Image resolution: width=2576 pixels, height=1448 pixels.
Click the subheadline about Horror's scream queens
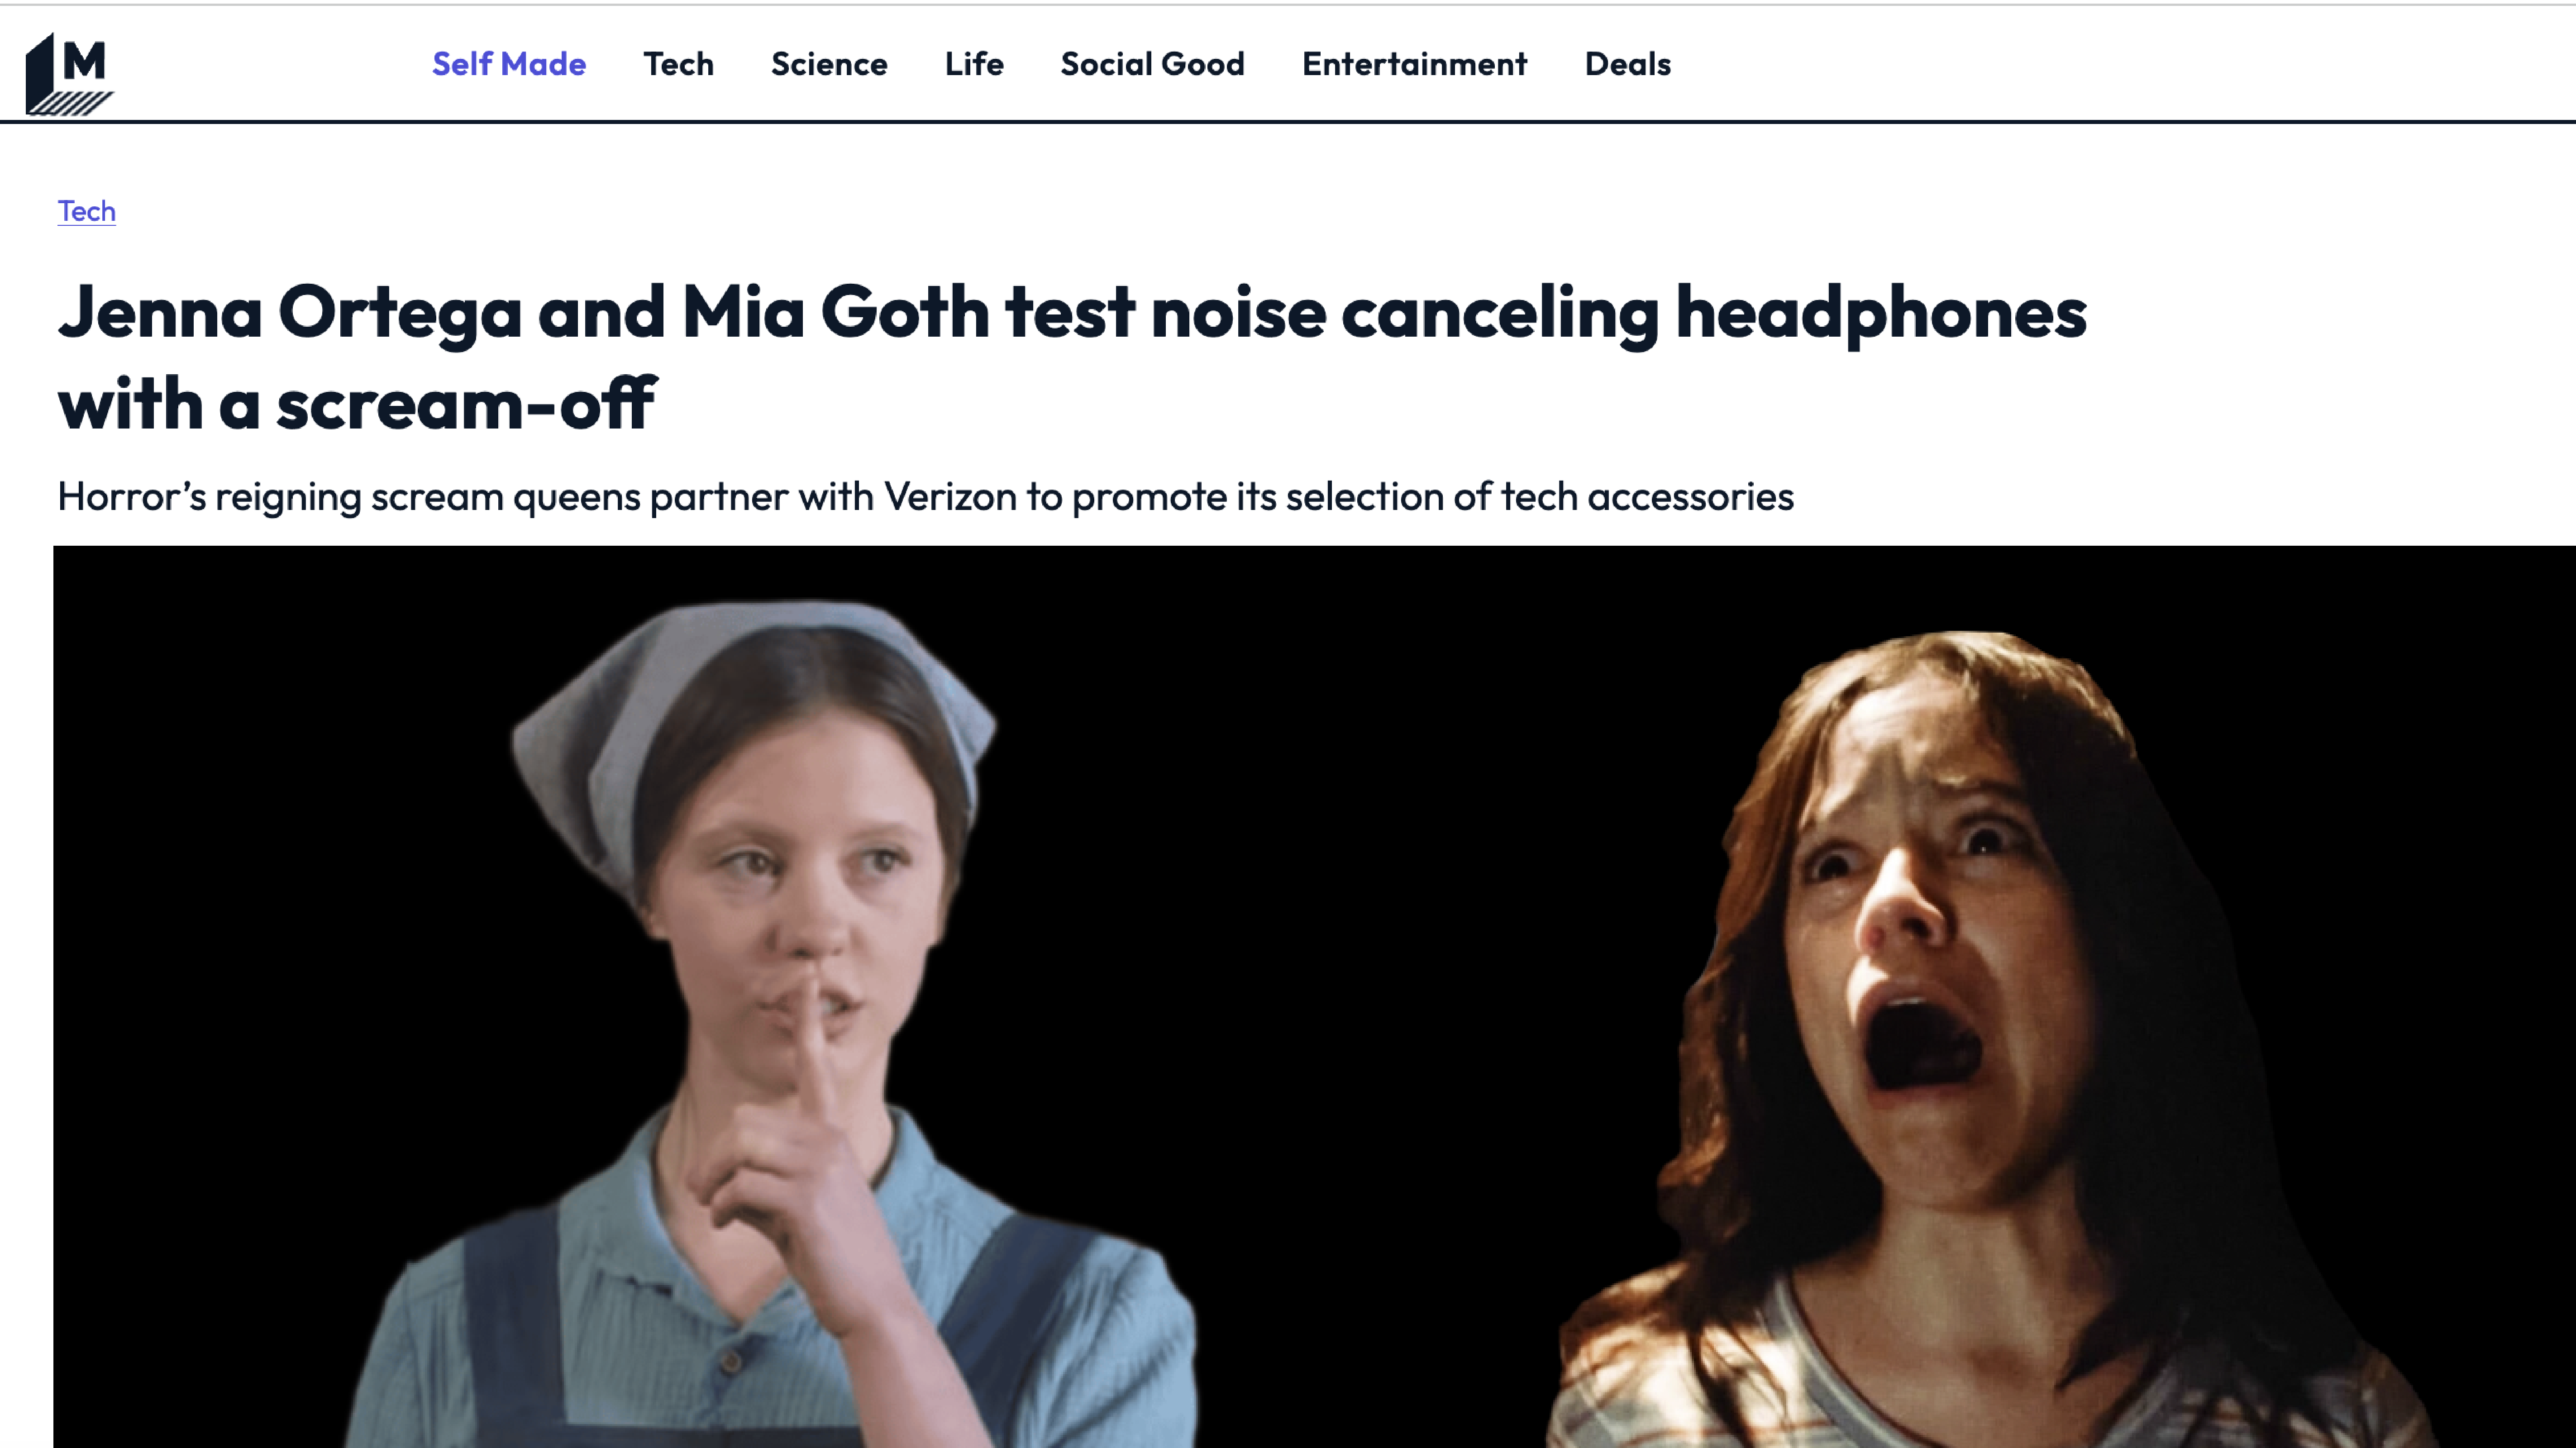click(x=925, y=497)
